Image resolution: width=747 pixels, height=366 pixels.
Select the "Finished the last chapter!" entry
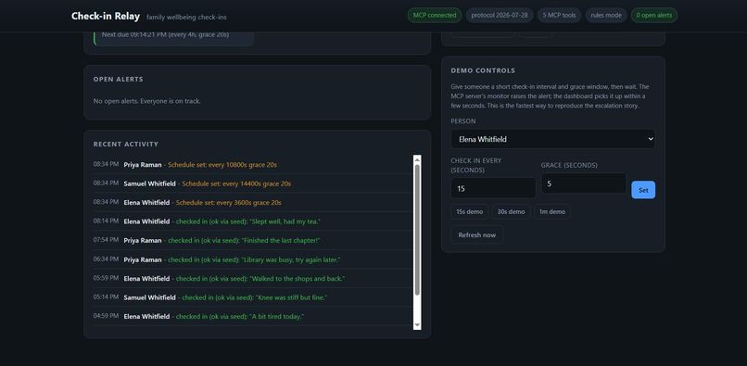(253, 241)
